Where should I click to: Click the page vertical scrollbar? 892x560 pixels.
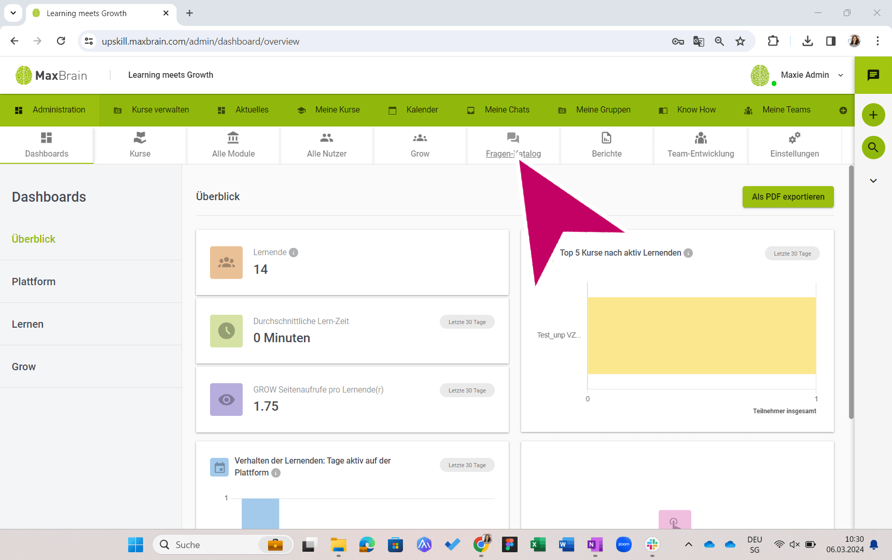(851, 292)
